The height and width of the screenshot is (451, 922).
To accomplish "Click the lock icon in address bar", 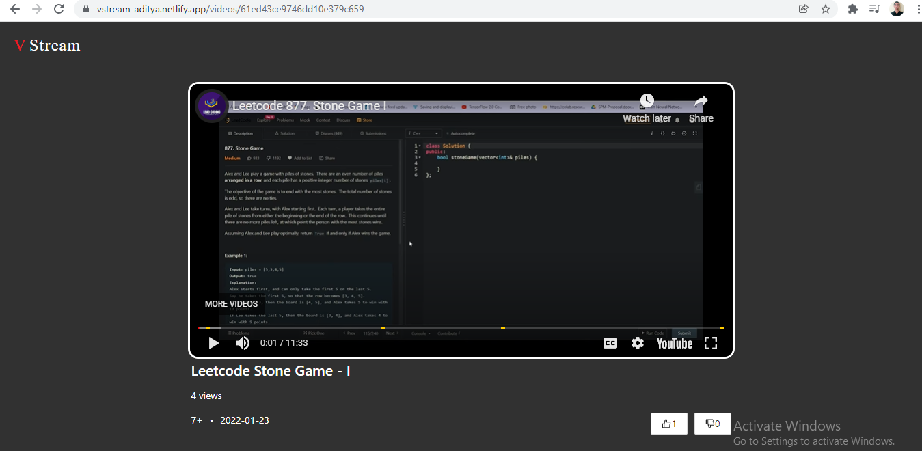I will (x=86, y=10).
